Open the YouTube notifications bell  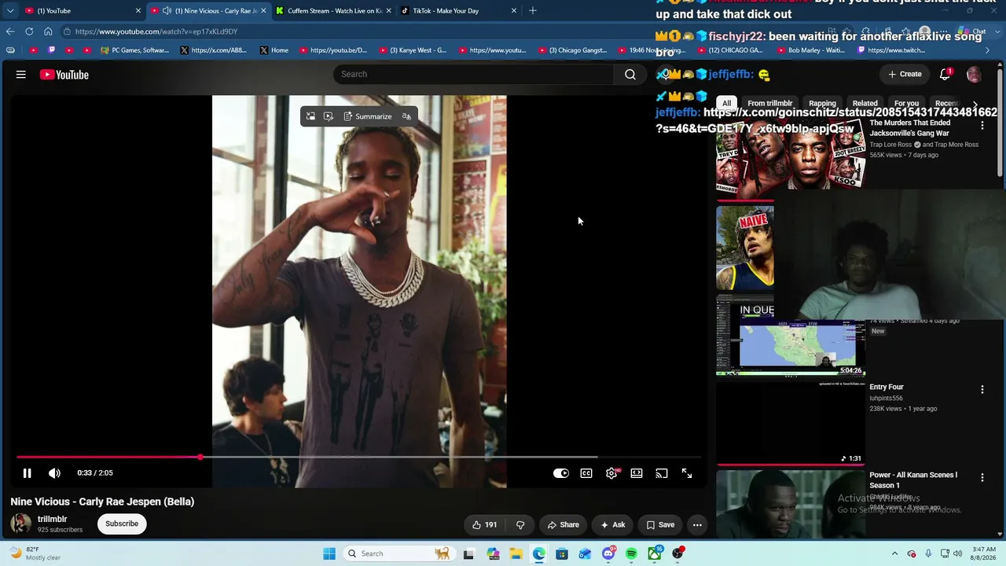point(945,74)
